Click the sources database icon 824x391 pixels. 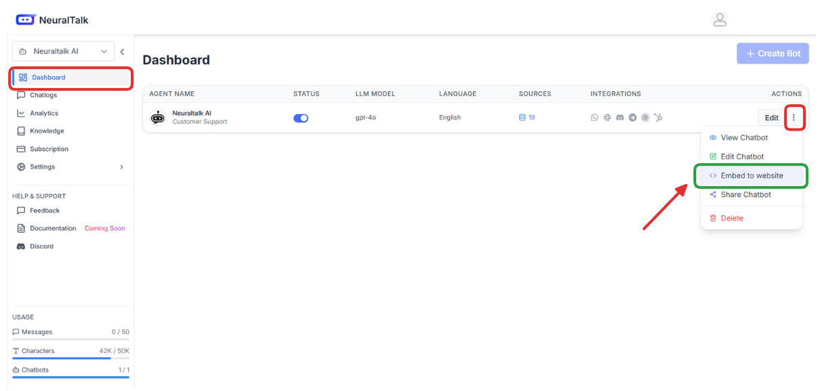point(522,118)
